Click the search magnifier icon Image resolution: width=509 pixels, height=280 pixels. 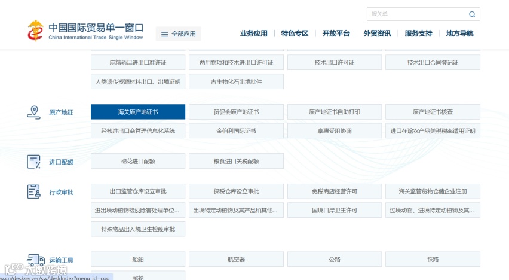(472, 14)
